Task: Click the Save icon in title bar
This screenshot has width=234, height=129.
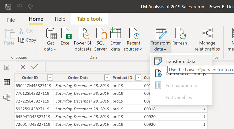Action: click(x=8, y=6)
